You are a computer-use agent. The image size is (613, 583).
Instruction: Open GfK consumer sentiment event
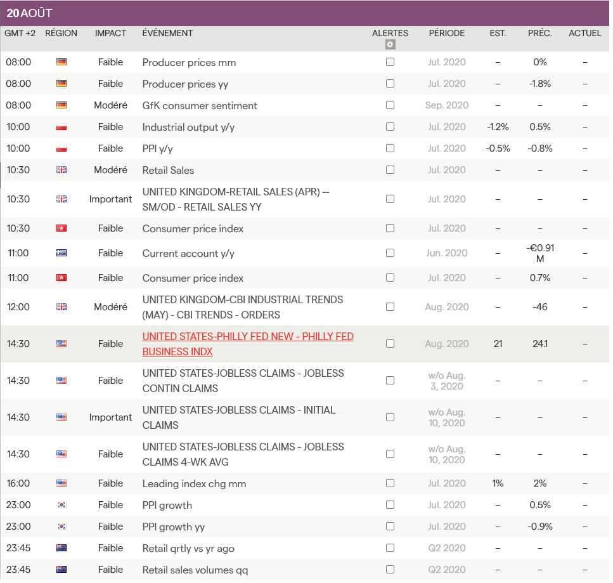200,105
